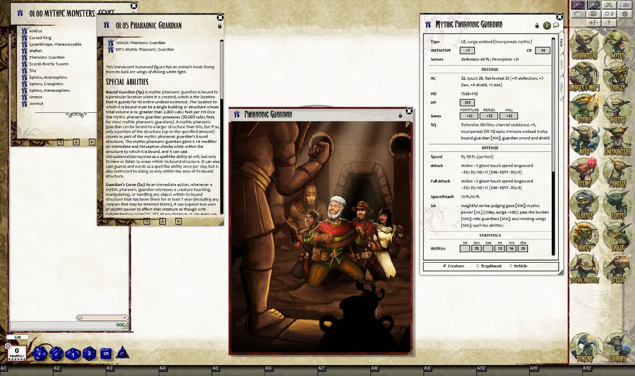Image resolution: width=635 pixels, height=376 pixels.
Task: Pick the d4 pyramid die
Action: (122, 352)
